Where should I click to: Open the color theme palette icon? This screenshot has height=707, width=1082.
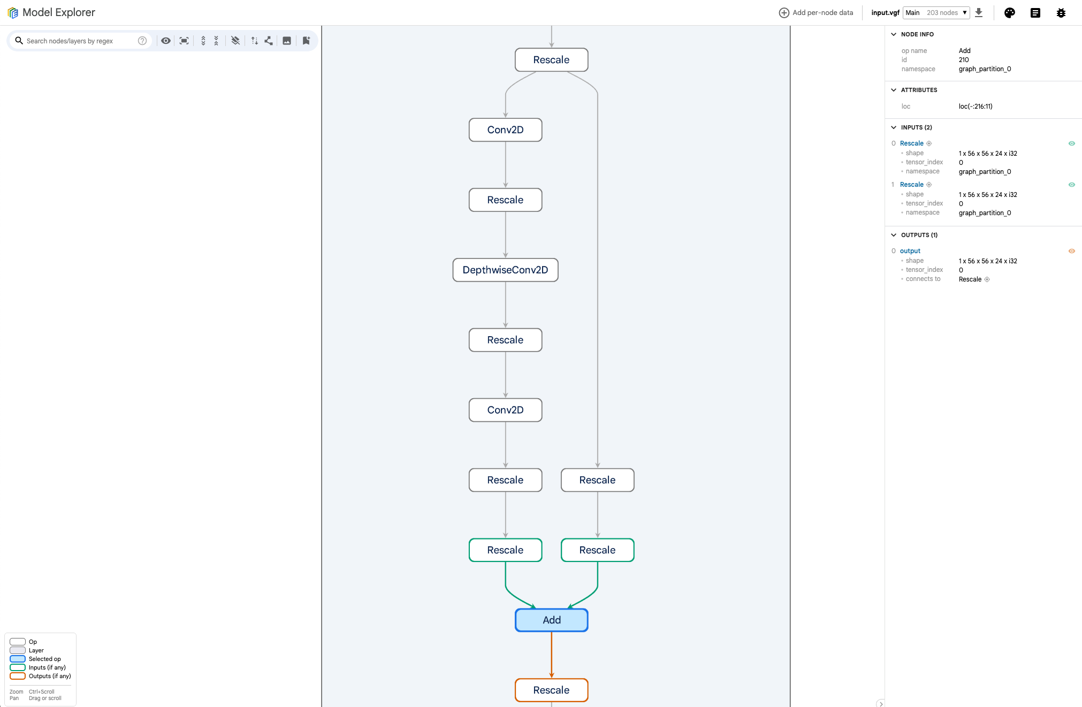[x=1009, y=12]
